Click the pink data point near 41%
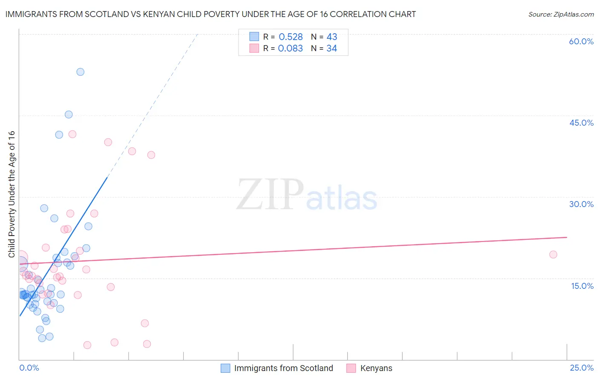This screenshot has width=599, height=380. pos(72,134)
